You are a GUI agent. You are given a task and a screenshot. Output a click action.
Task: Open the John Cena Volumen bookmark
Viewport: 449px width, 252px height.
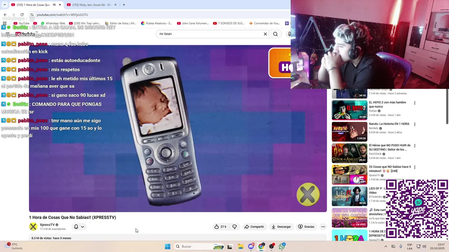coord(193,23)
